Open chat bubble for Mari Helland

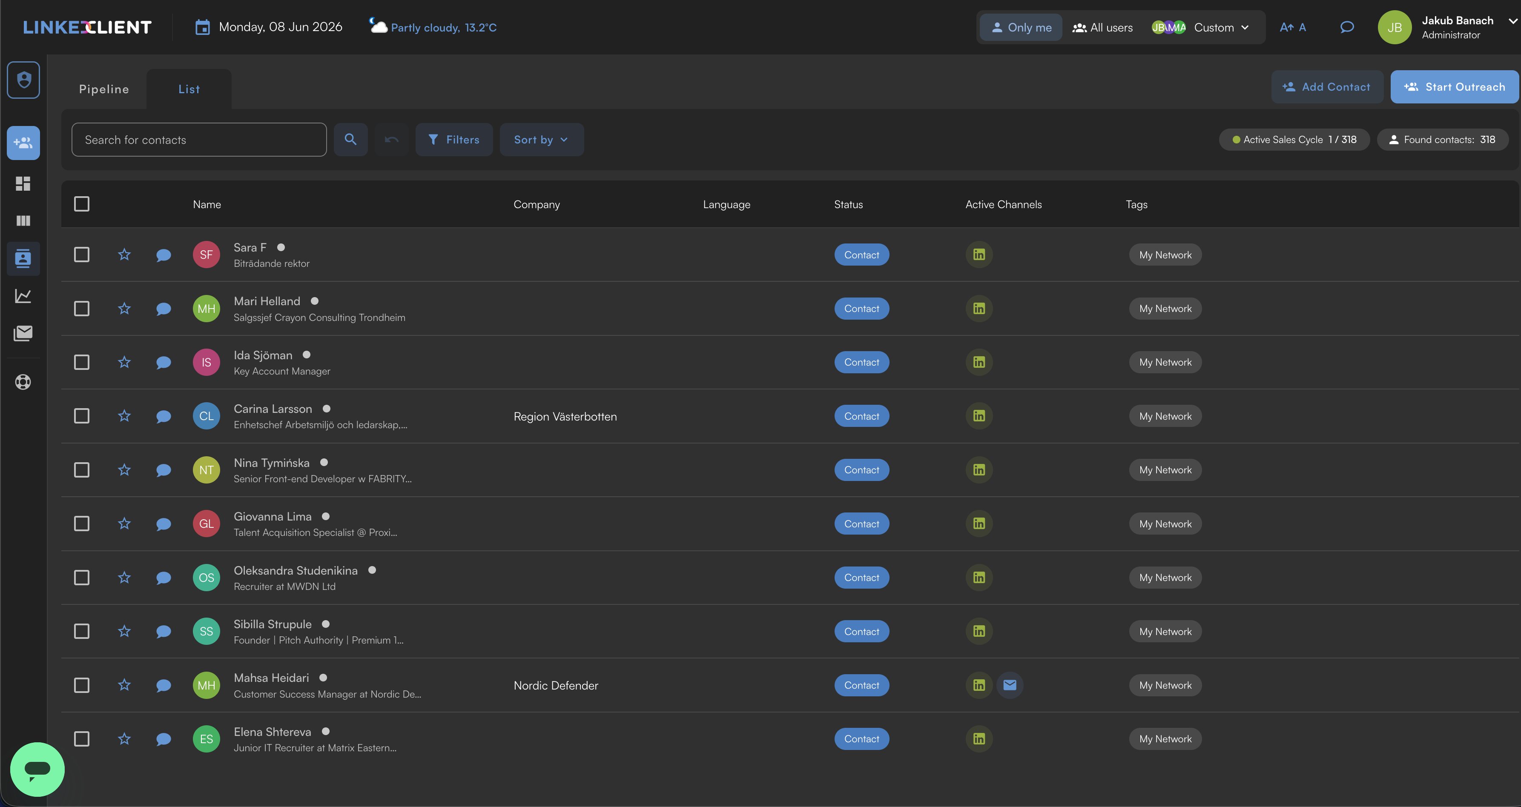pos(164,309)
